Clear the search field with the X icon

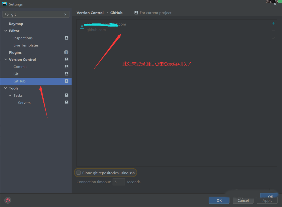[65, 14]
